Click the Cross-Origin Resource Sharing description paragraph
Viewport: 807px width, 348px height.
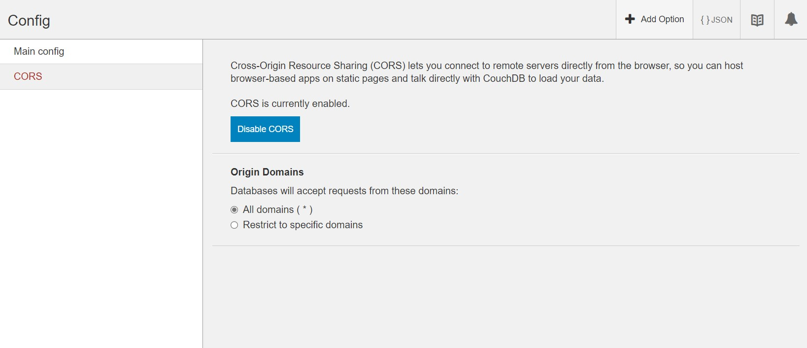coord(486,72)
